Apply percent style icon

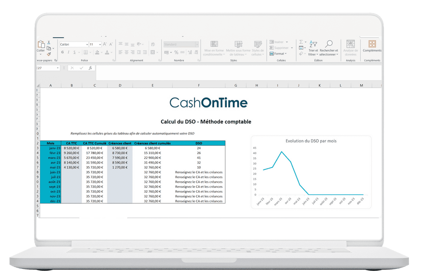[x=176, y=52]
